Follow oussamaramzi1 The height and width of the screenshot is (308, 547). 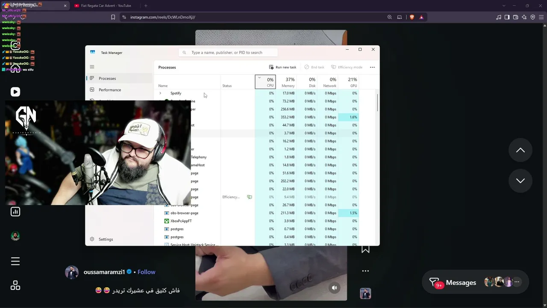coord(146,272)
